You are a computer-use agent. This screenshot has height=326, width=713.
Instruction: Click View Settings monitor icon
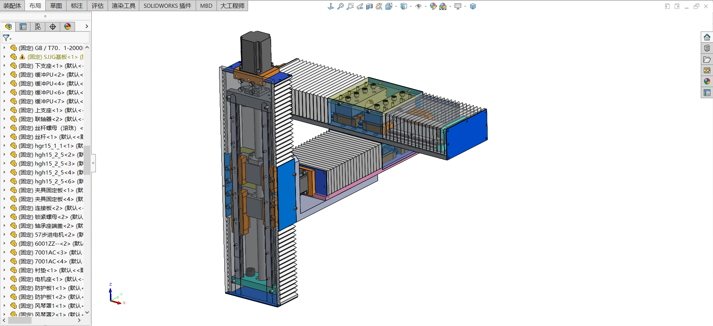[458, 6]
